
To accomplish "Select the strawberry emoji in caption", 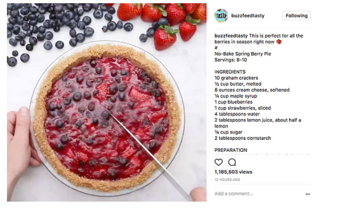I will pyautogui.click(x=278, y=42).
